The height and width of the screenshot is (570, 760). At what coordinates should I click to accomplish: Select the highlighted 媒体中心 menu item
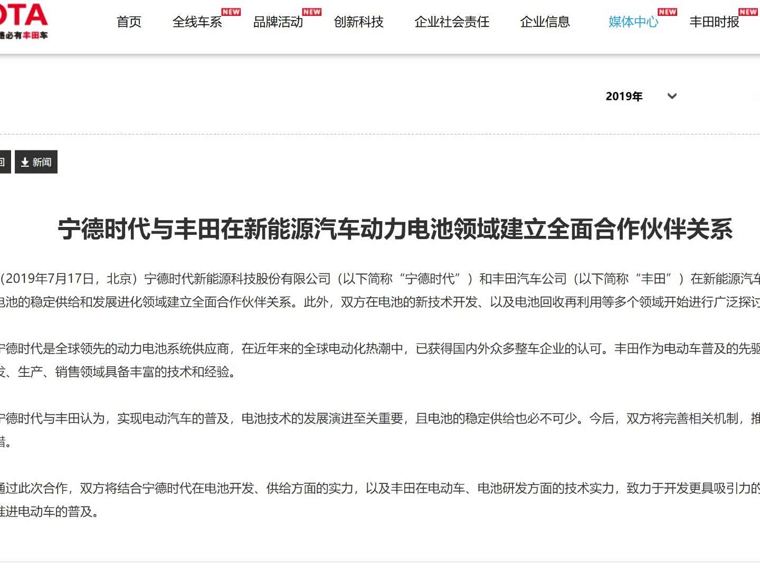[633, 22]
